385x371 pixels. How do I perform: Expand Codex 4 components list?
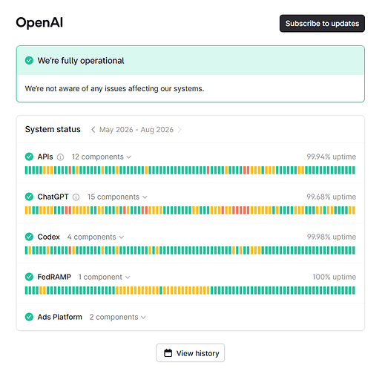(x=96, y=237)
